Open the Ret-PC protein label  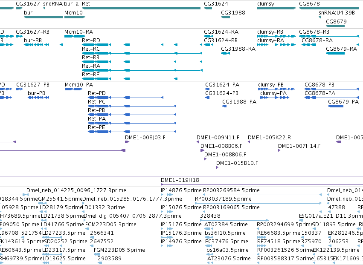pyautogui.click(x=96, y=102)
